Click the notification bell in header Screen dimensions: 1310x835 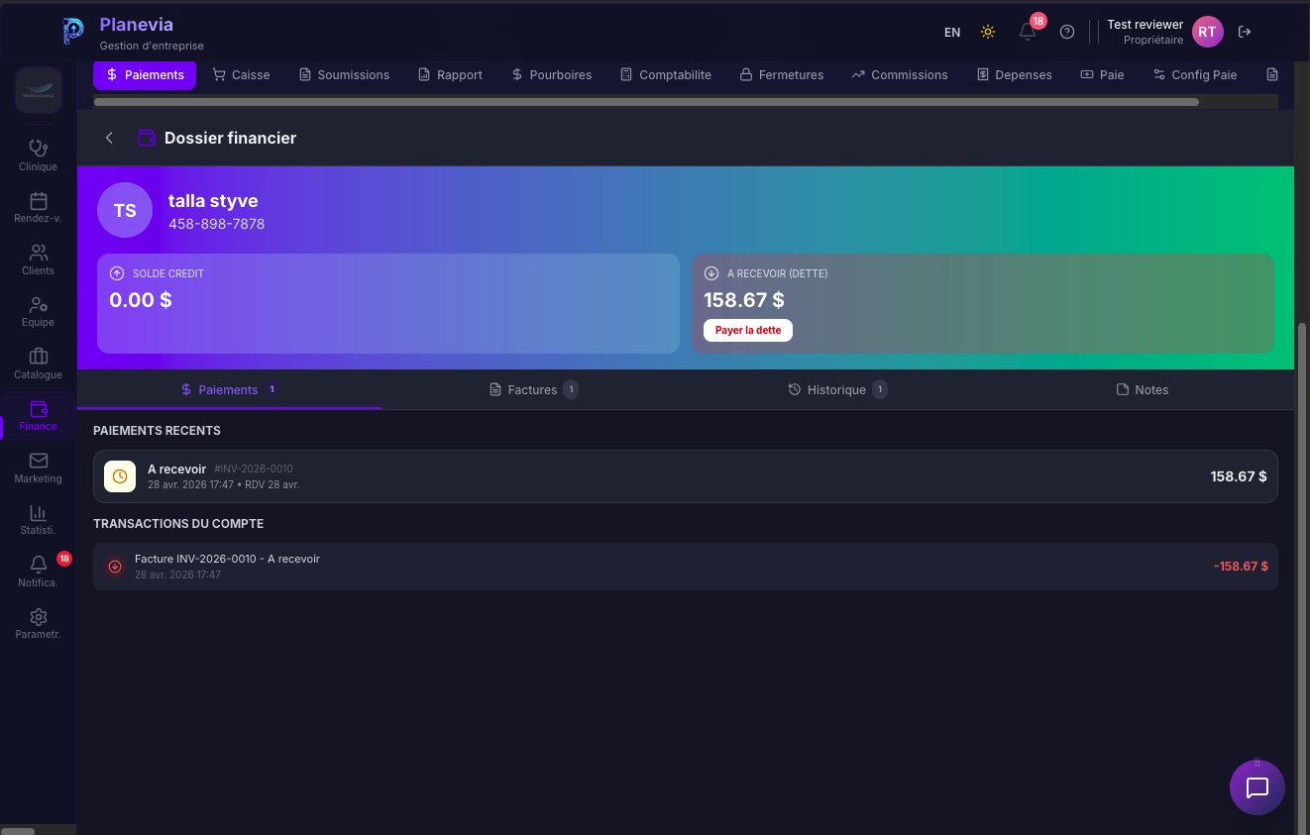[x=1028, y=32]
